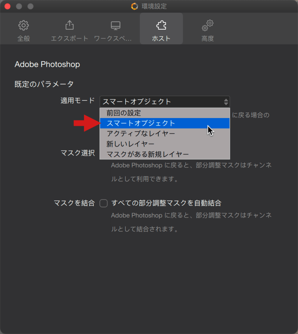Open the 適用モード dropdown
The image size is (298, 334).
pos(165,102)
